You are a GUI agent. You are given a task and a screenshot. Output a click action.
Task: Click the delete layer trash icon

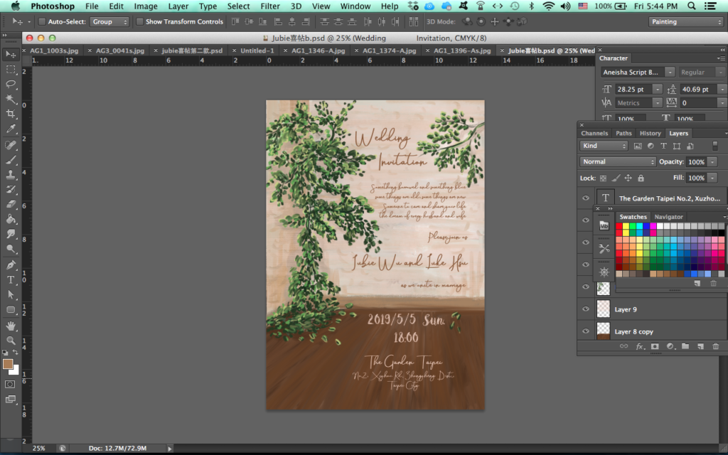click(x=715, y=346)
